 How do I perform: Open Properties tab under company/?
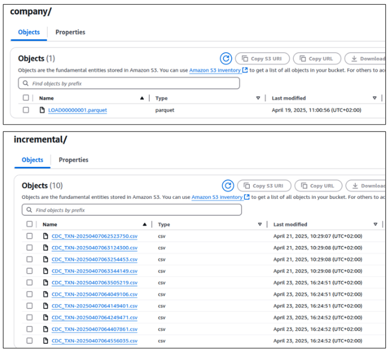coord(70,32)
